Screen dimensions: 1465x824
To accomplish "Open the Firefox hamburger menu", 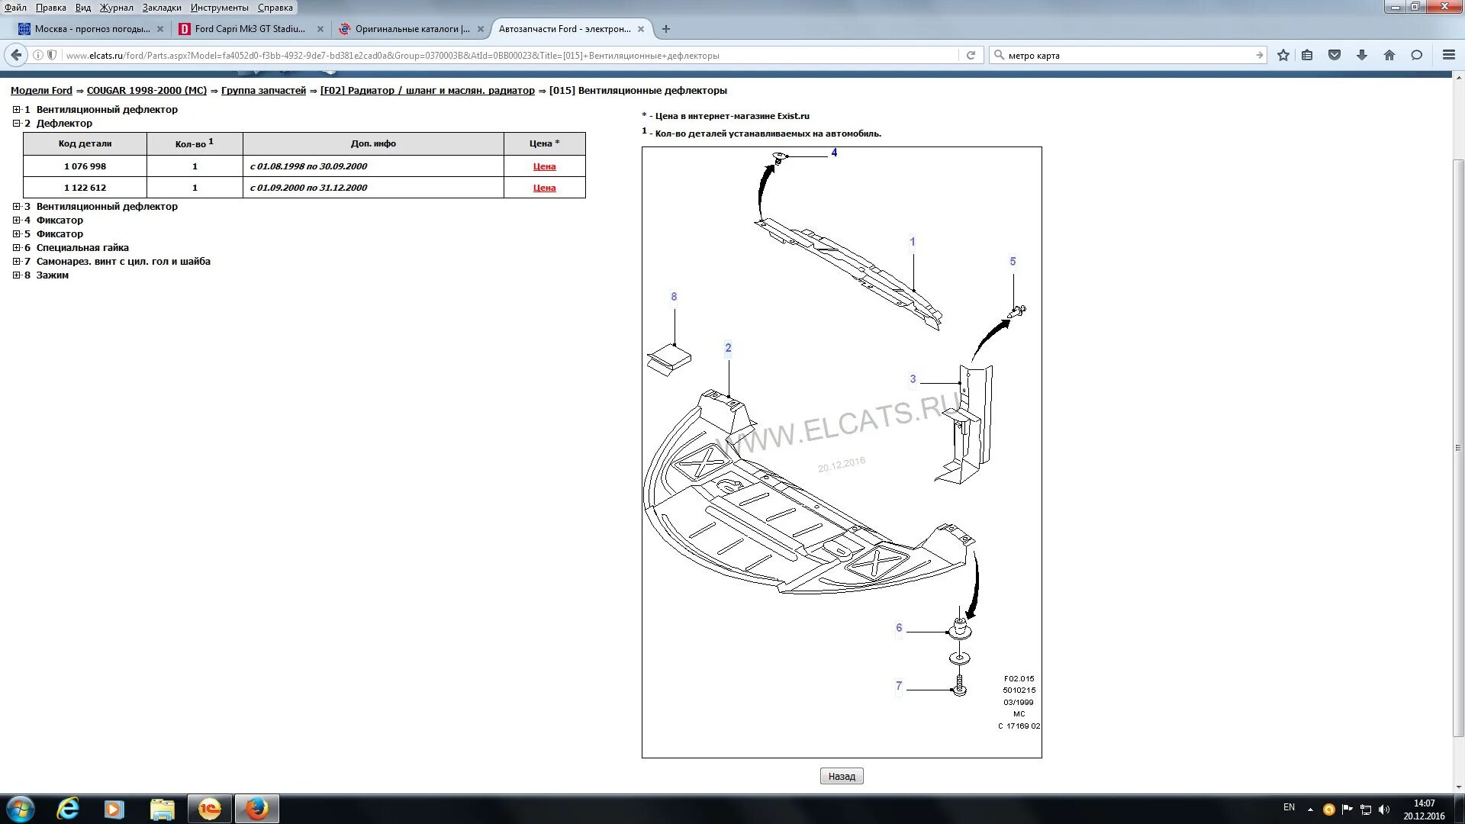I will [1449, 55].
